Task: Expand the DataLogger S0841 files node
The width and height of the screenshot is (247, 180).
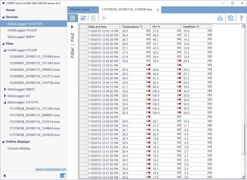Action: tap(5, 89)
